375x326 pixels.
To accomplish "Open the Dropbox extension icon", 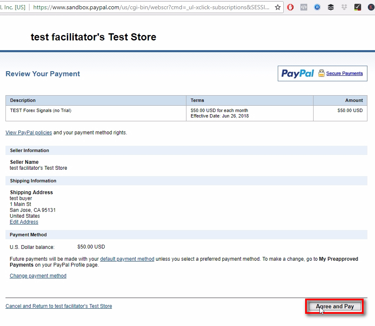I will (344, 7).
